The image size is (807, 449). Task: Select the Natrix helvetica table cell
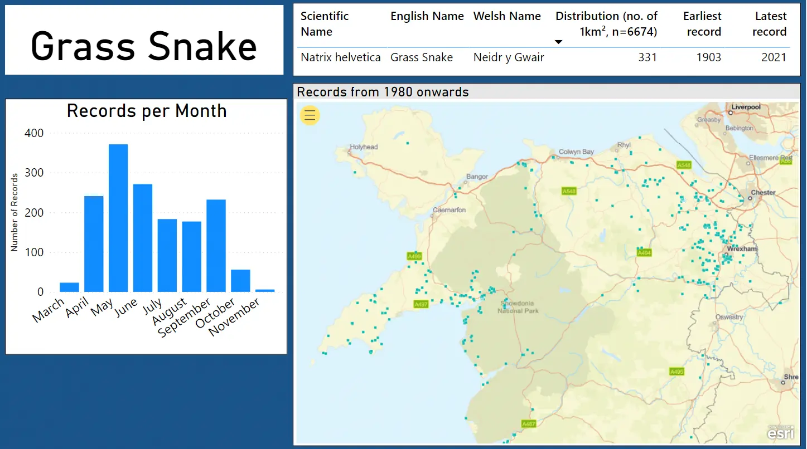pyautogui.click(x=340, y=57)
